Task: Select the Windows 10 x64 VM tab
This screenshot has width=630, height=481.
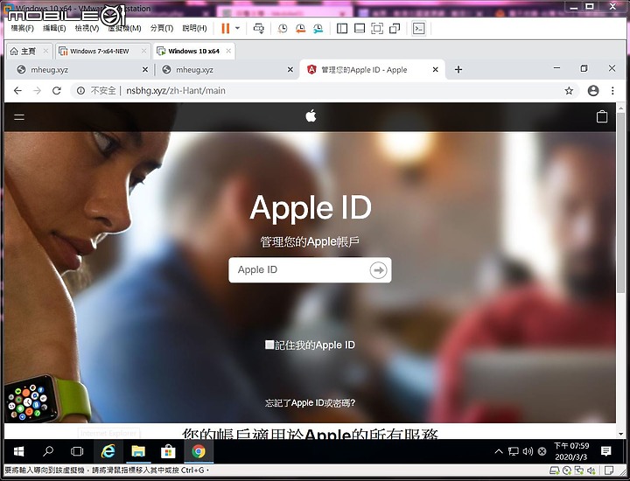Action: point(193,51)
